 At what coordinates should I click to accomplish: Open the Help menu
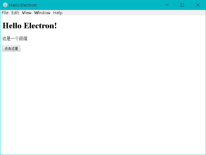[58, 13]
